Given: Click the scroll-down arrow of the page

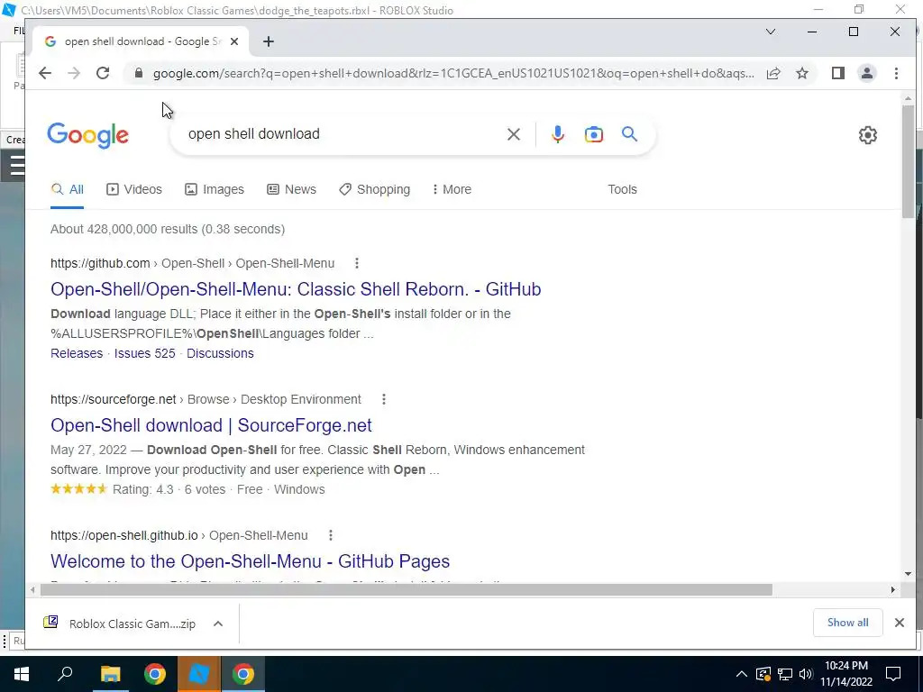Looking at the screenshot, I should [908, 574].
